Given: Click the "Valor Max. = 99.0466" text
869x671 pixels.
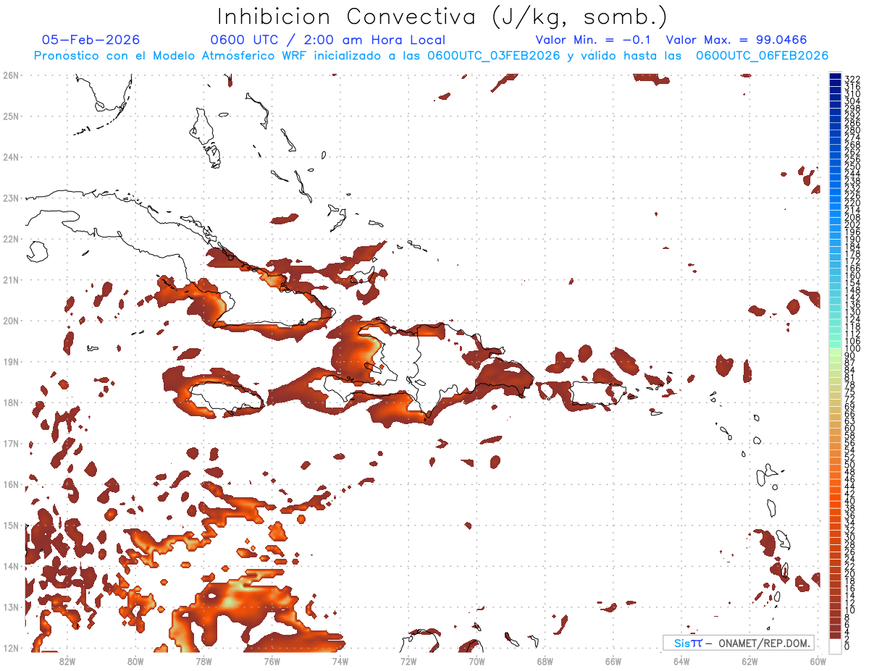Looking at the screenshot, I should [x=736, y=41].
